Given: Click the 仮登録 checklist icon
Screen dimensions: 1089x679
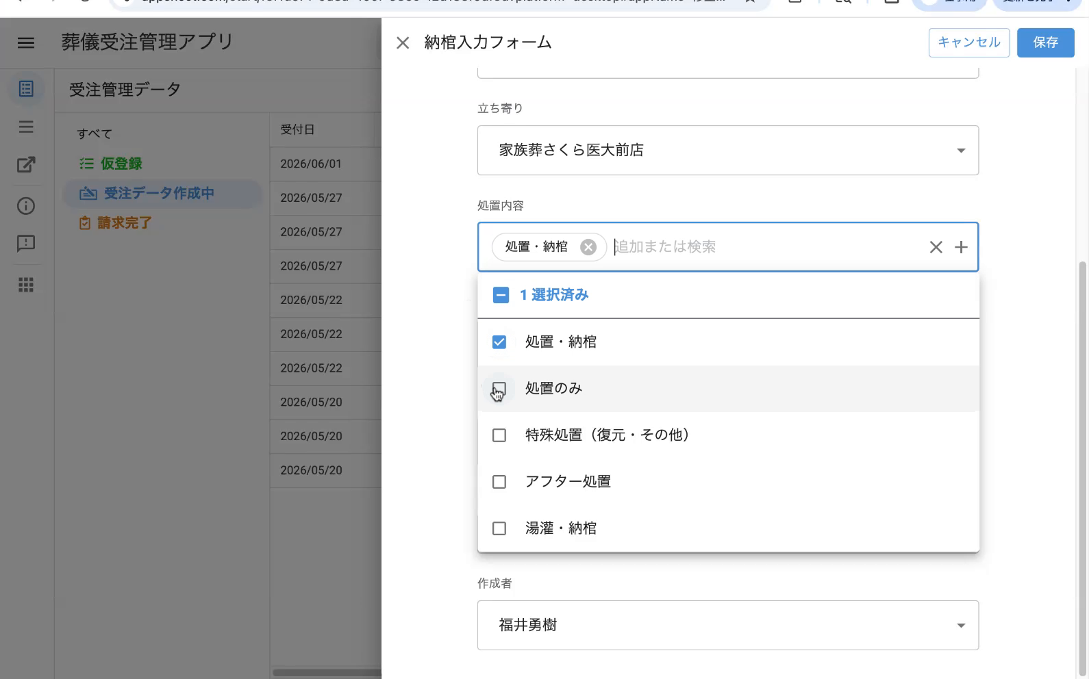Looking at the screenshot, I should click(x=86, y=164).
